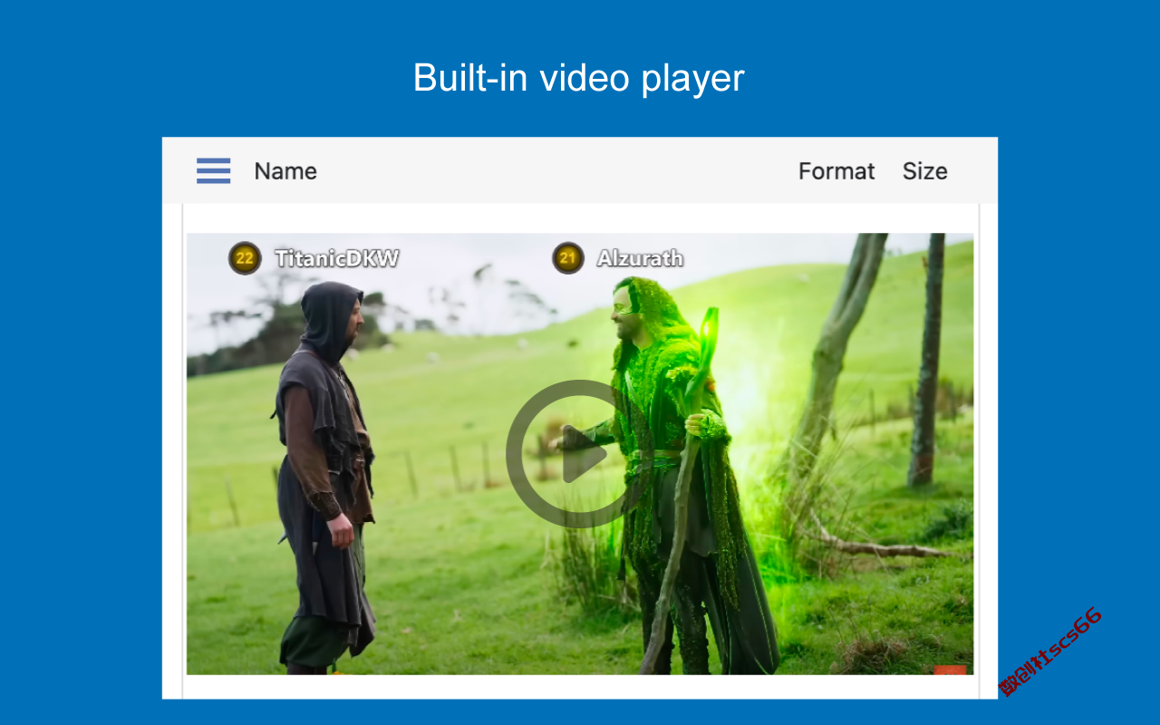Screen dimensions: 1160x725
Task: Open the hamburger menu icon
Action: pyautogui.click(x=214, y=170)
